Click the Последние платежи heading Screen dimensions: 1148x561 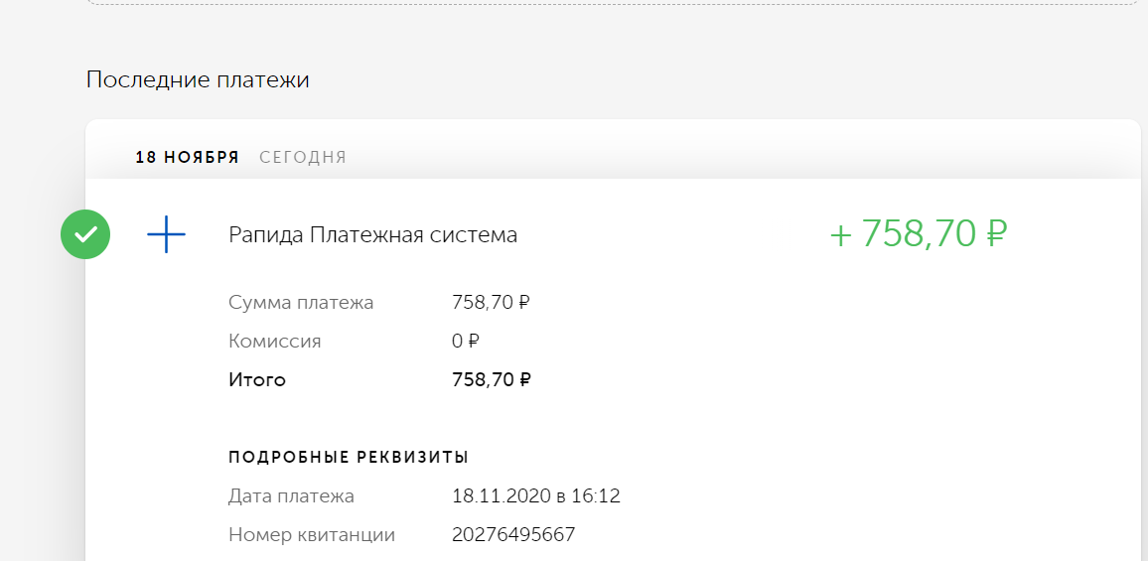[x=198, y=79]
